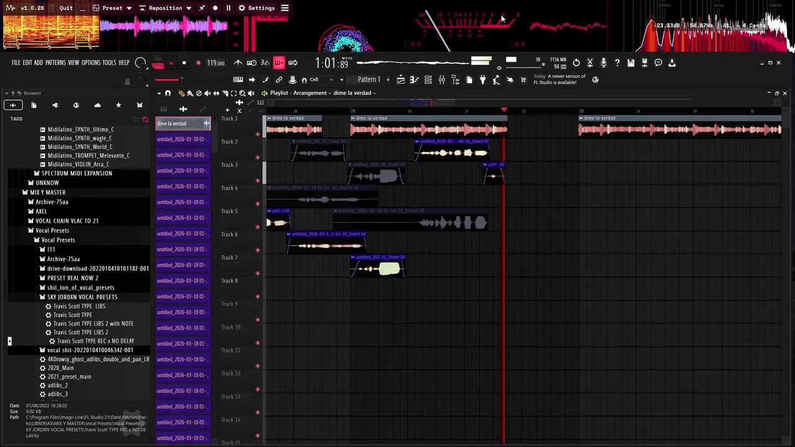Click the microphone one-click recording icon
The image size is (795, 447).
tap(604, 63)
